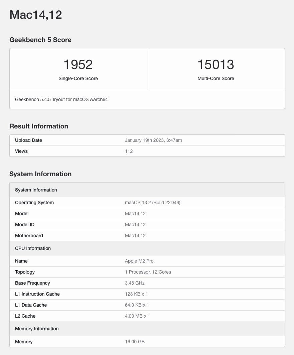Select the January 19th 2023, 3:47am value
Image resolution: width=294 pixels, height=355 pixels.
click(x=153, y=140)
